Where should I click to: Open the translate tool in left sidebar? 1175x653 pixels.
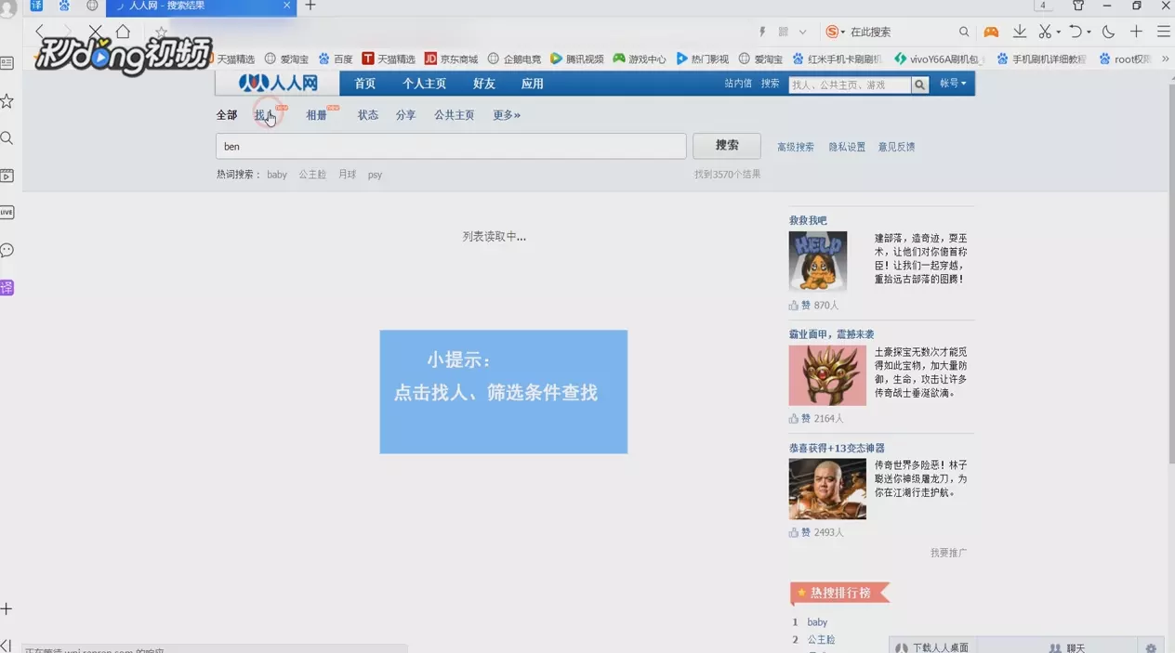coord(7,287)
